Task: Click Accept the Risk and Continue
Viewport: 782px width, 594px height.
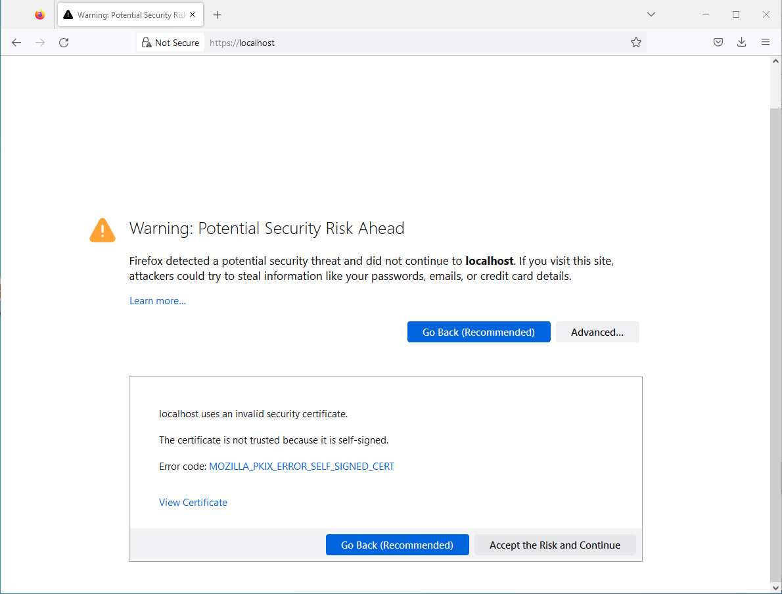Action: [x=555, y=545]
